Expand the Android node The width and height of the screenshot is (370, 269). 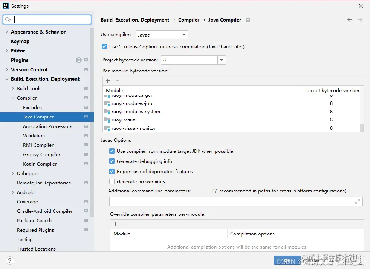click(13, 192)
